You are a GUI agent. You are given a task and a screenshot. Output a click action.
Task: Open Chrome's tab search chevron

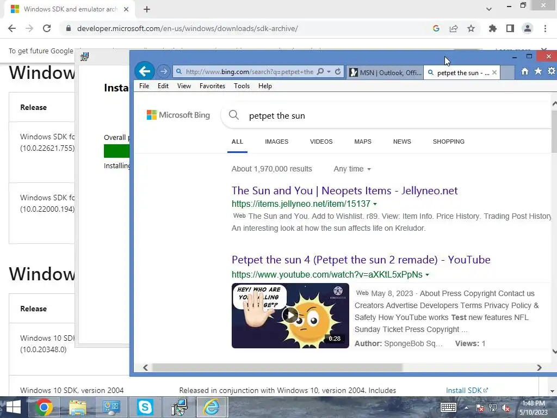point(489,9)
